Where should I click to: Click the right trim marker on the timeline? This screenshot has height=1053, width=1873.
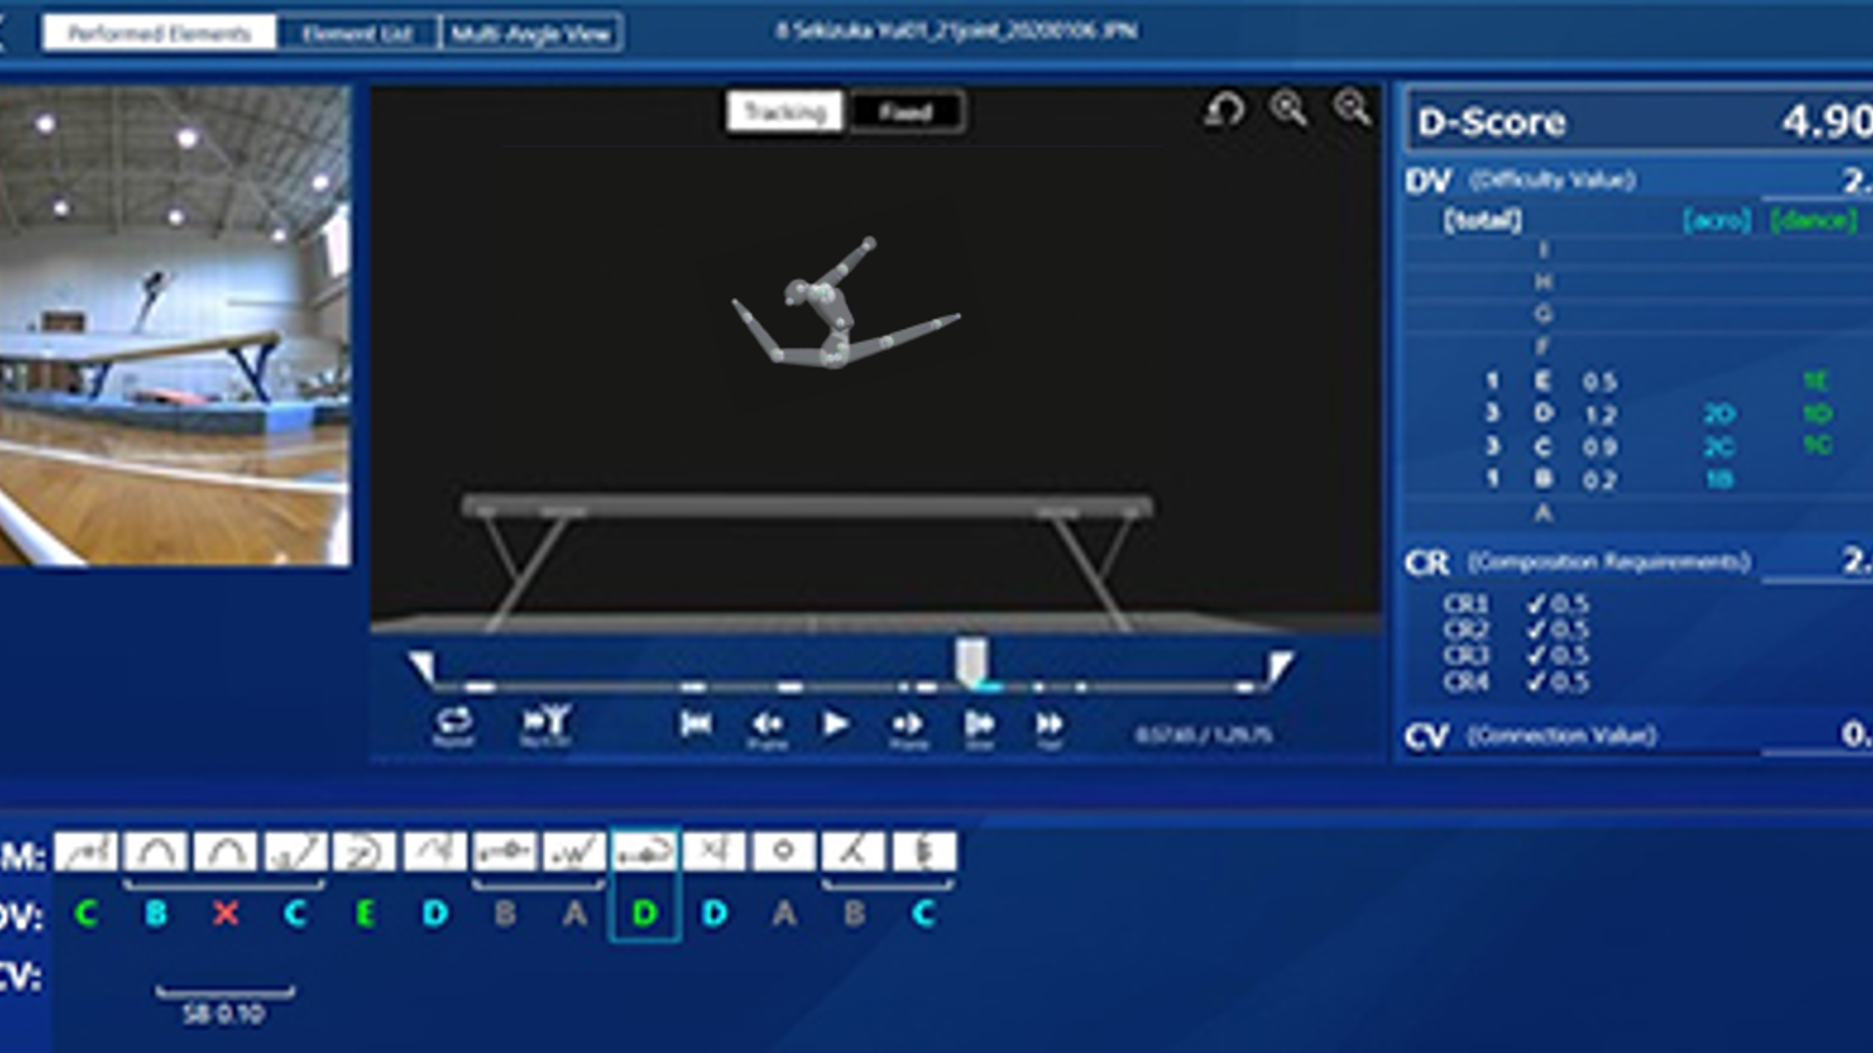tap(1280, 667)
